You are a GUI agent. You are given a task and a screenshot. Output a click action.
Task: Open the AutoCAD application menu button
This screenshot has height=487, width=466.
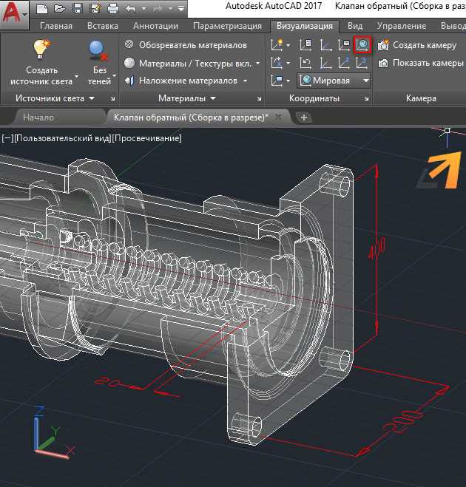[14, 14]
